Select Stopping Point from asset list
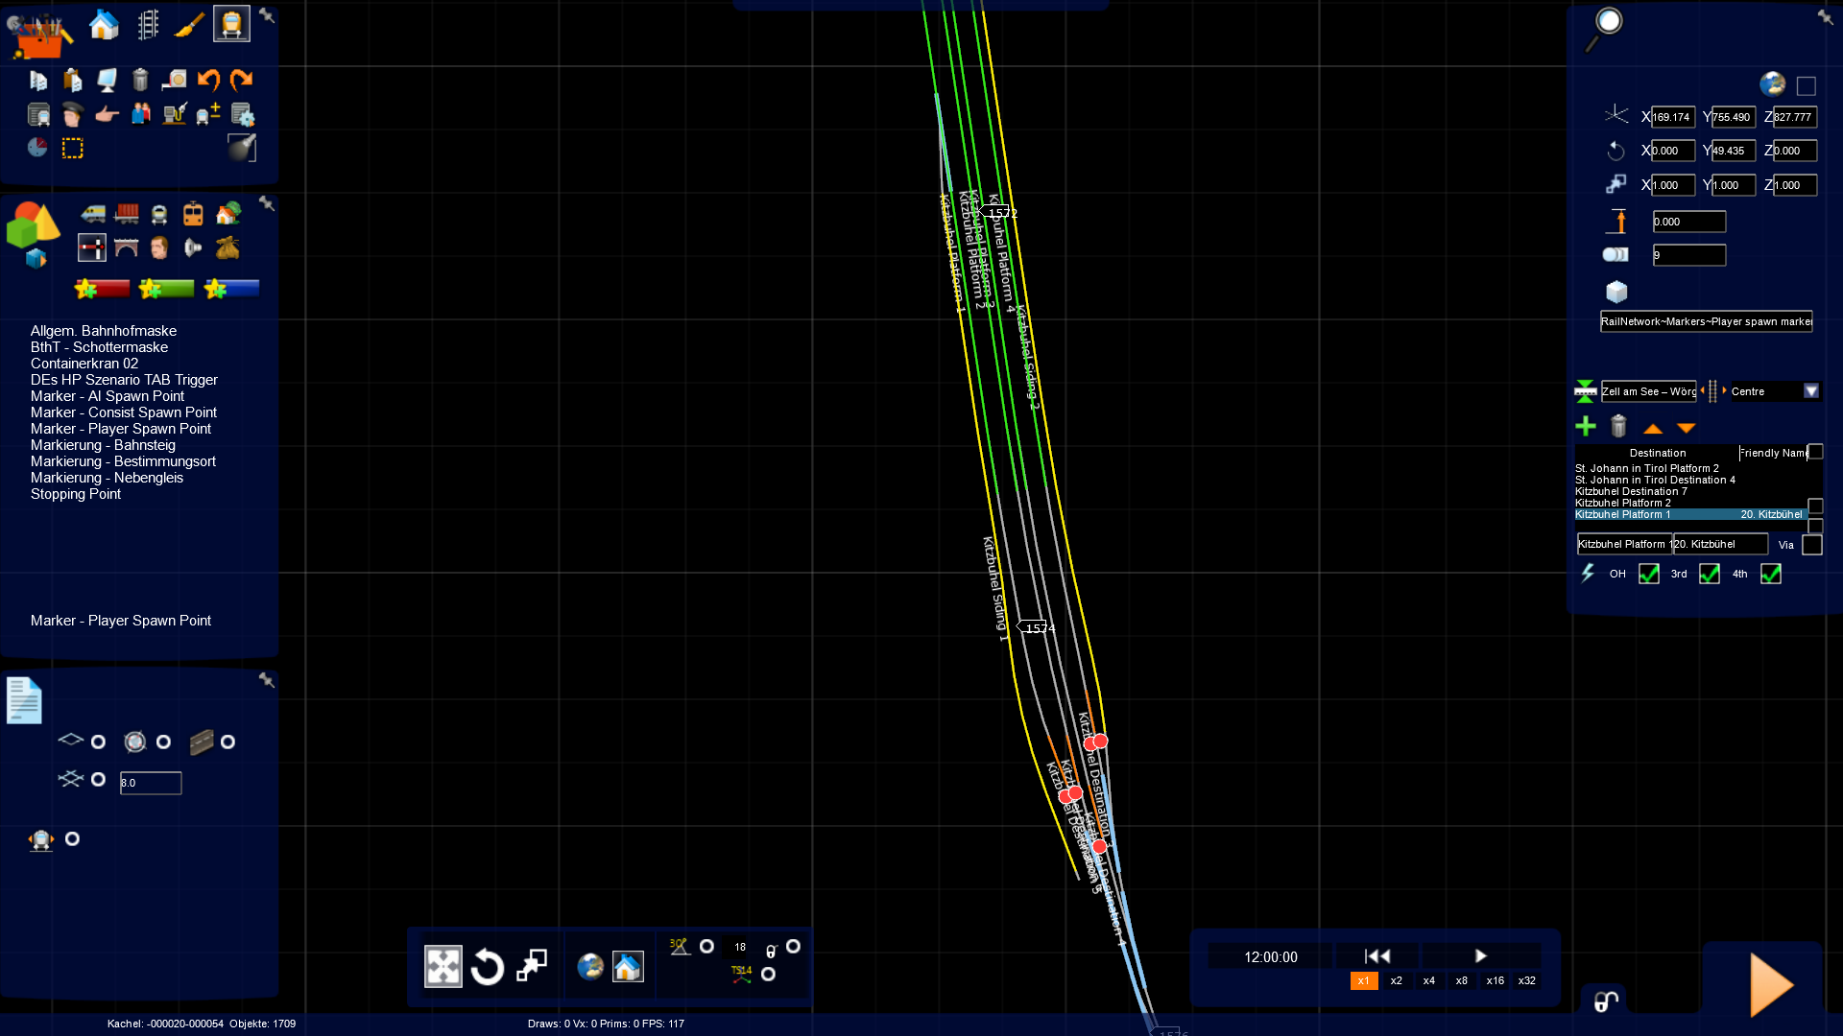The height and width of the screenshot is (1036, 1843). click(x=75, y=494)
